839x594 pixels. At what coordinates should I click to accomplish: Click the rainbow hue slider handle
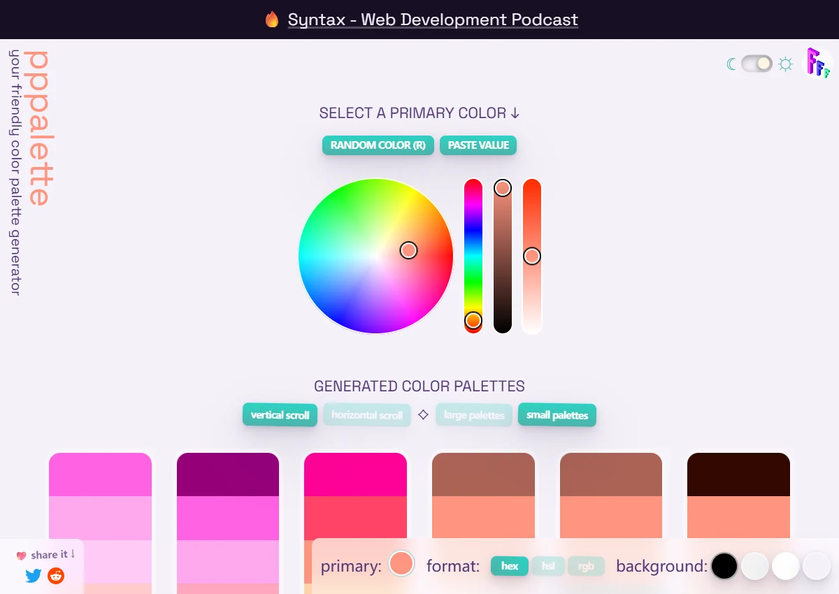[x=473, y=320]
